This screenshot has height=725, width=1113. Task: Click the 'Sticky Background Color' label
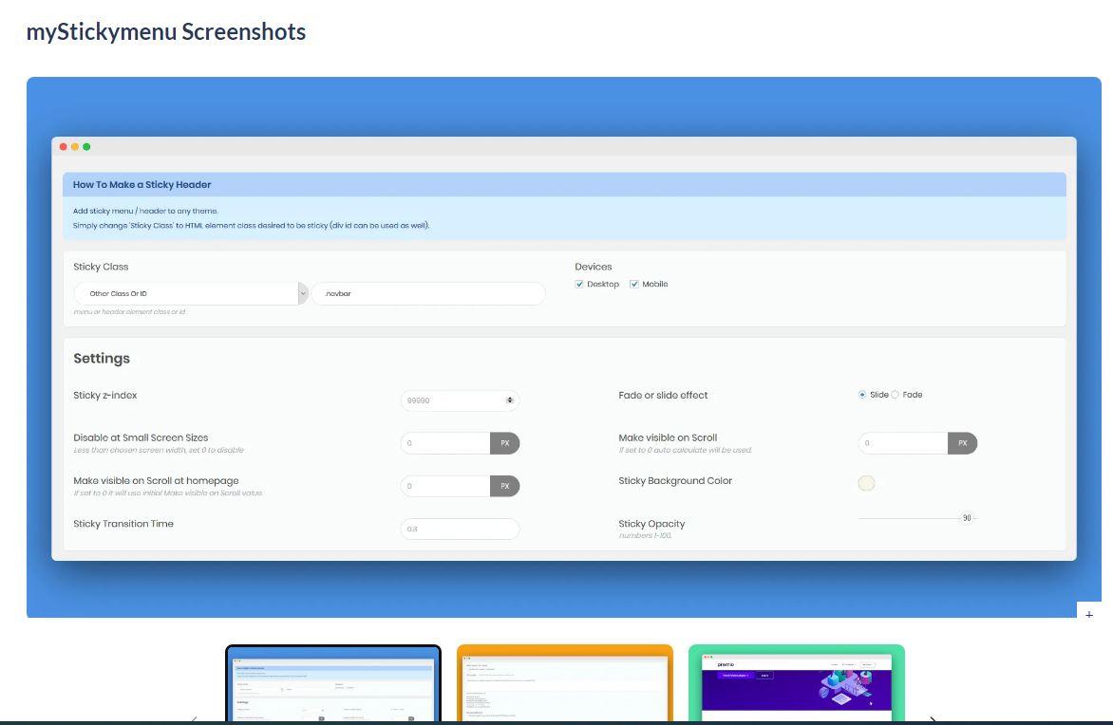[x=675, y=480]
